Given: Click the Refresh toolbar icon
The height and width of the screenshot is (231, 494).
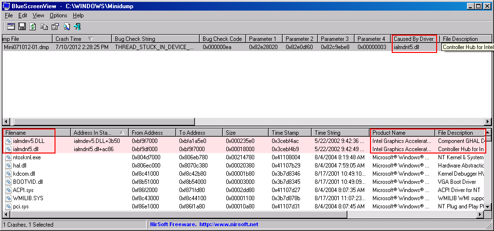Looking at the screenshot, I should (33, 27).
